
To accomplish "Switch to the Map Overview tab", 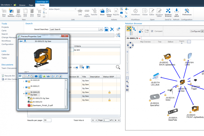I will [x=145, y=42].
